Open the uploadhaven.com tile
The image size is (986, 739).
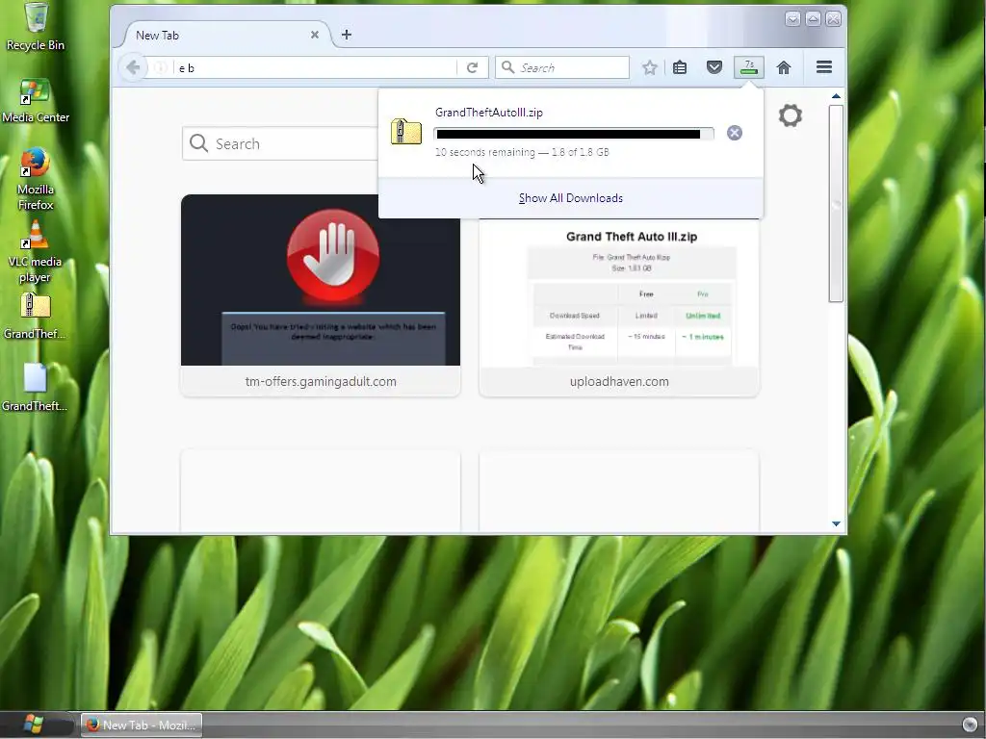(x=619, y=308)
